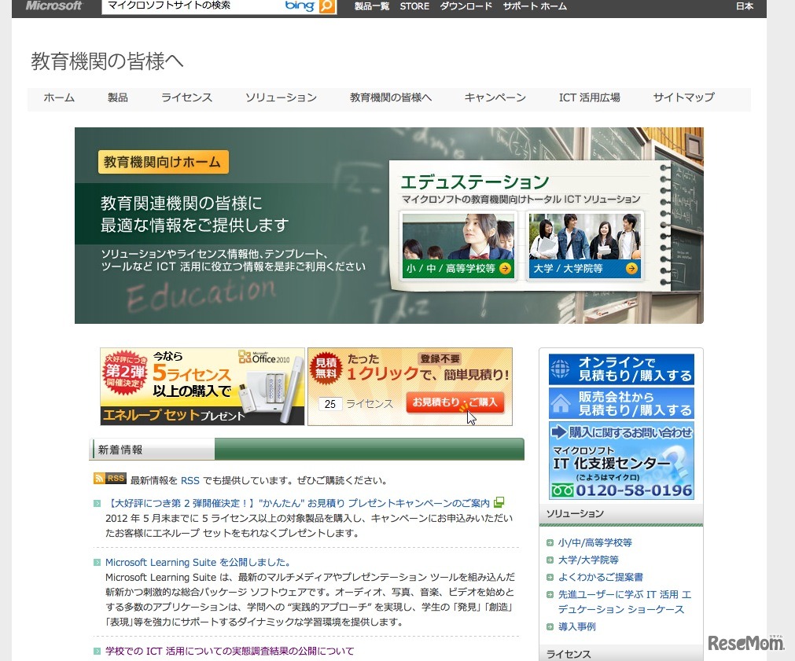Click エデュステーション heading
The width and height of the screenshot is (795, 661).
pyautogui.click(x=475, y=182)
